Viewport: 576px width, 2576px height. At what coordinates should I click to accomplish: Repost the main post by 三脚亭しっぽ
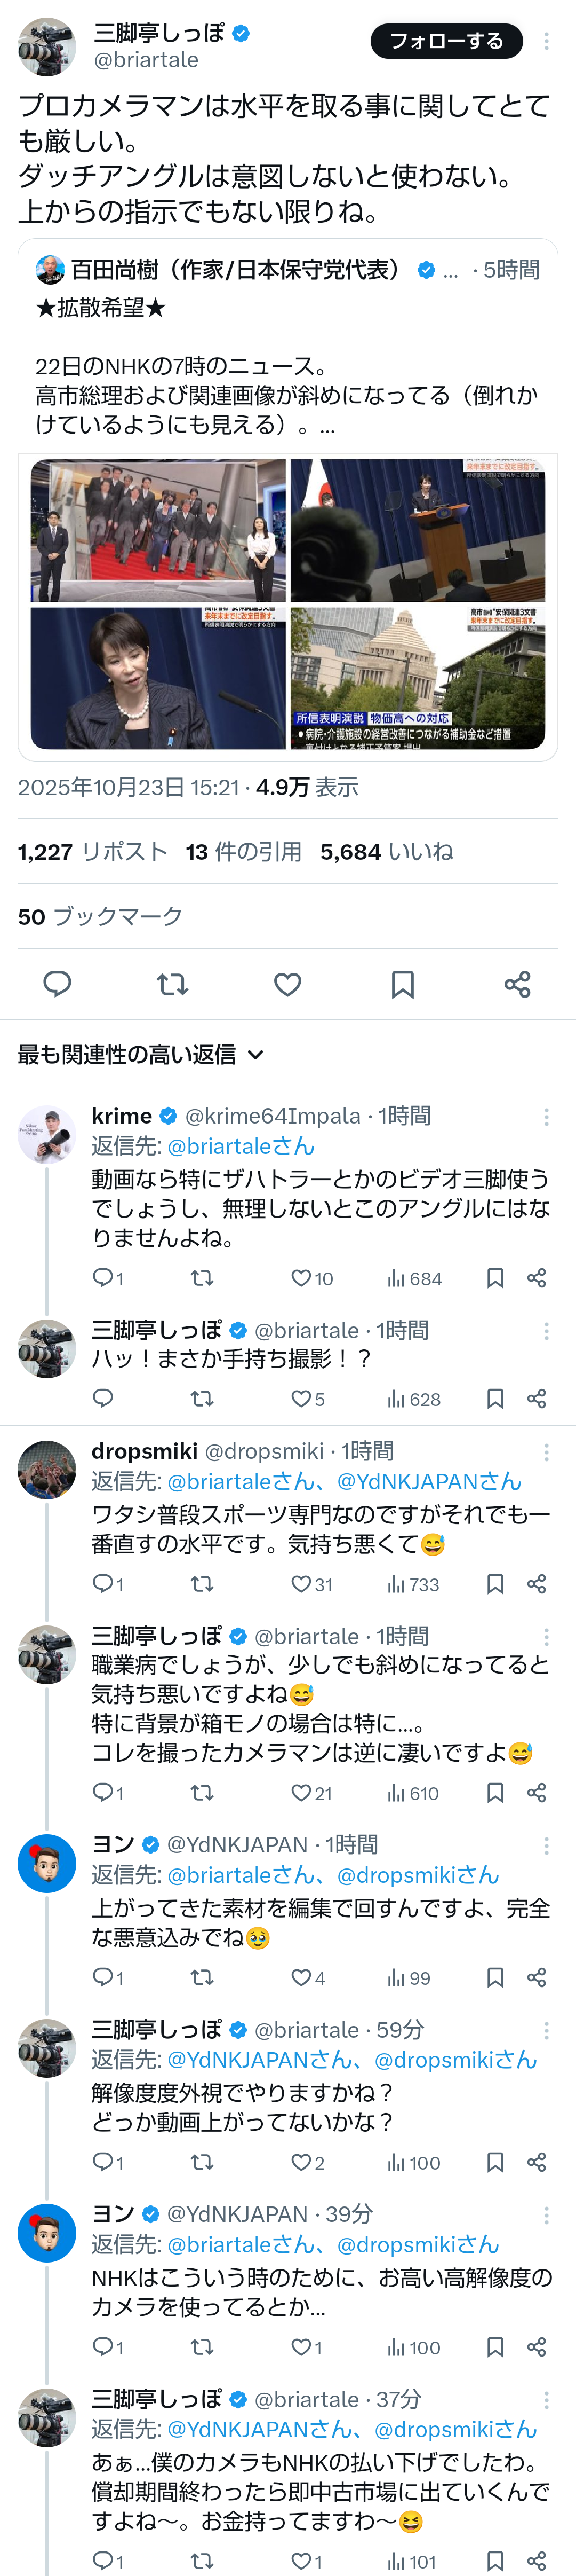[x=173, y=984]
